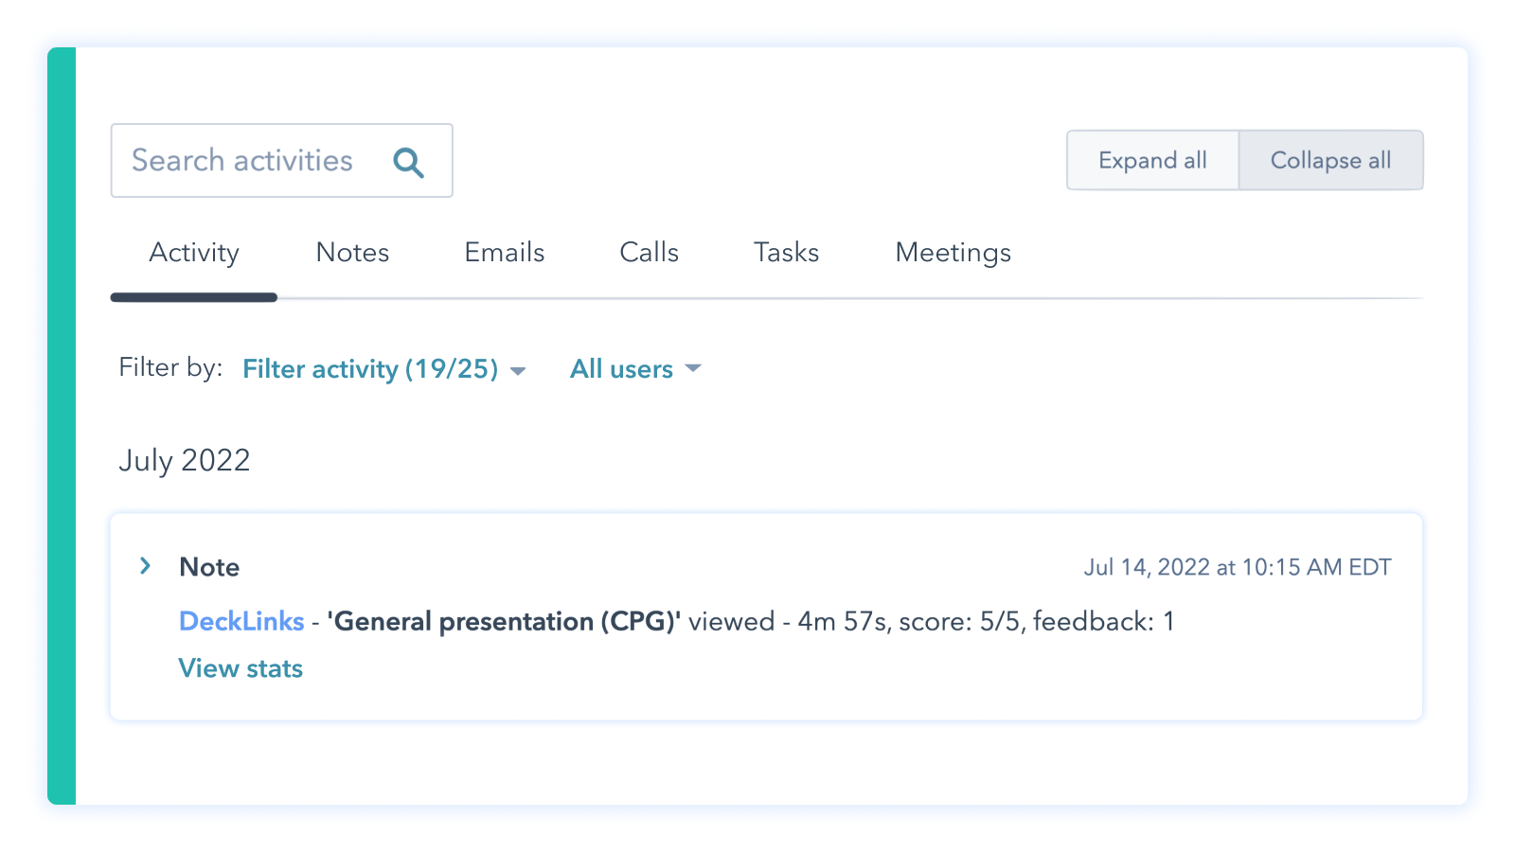Click the dropdown arrow next to All users

pyautogui.click(x=692, y=369)
